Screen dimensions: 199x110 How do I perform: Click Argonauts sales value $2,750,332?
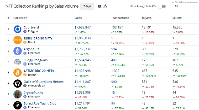coord(83,49)
